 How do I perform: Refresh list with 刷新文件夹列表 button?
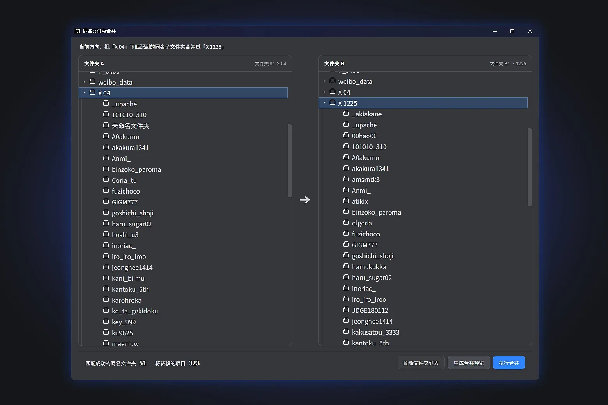pos(421,363)
